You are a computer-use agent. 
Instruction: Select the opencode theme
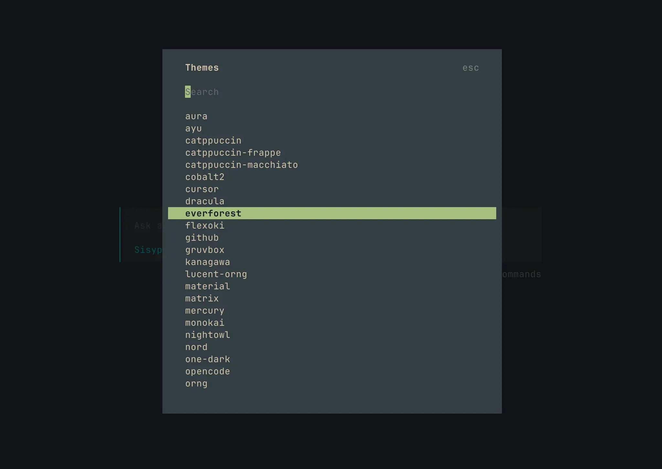pos(208,372)
